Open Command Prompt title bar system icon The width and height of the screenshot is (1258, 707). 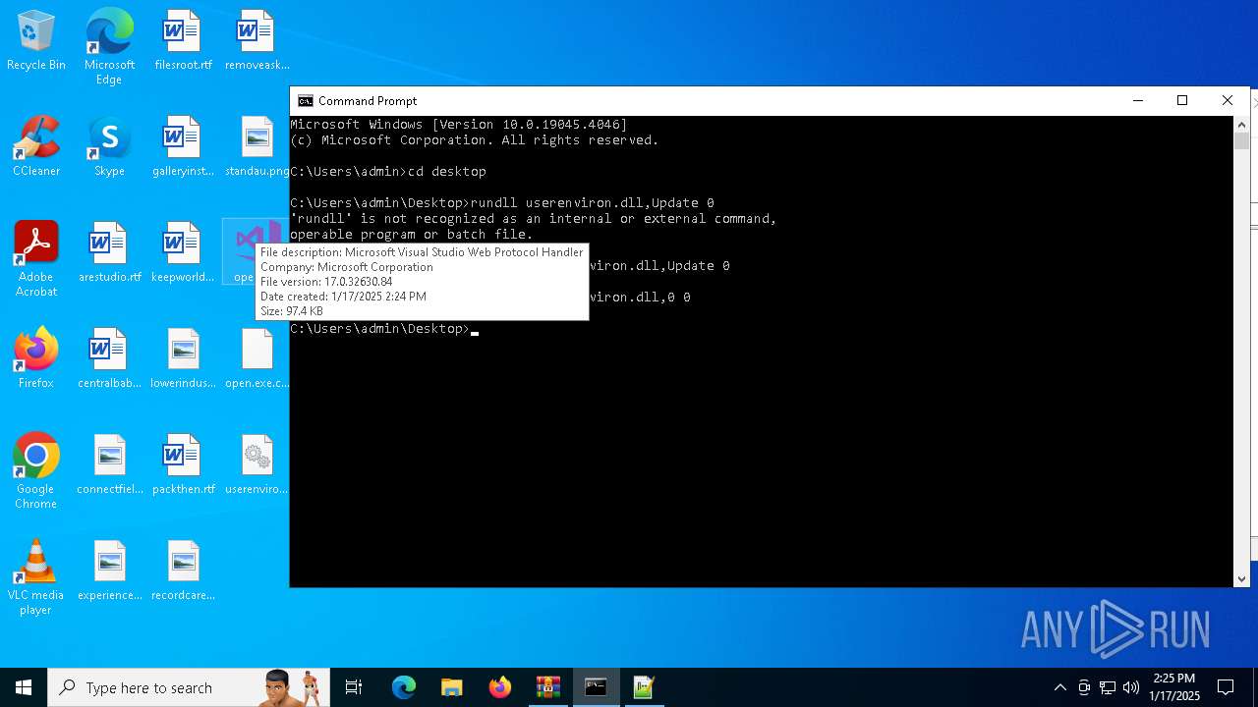click(306, 100)
